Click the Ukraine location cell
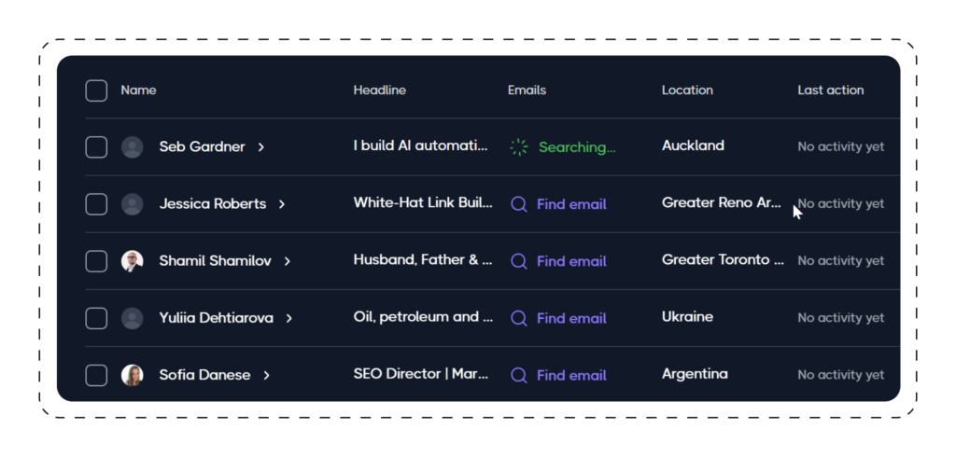Image resolution: width=956 pixels, height=457 pixels. click(x=688, y=317)
